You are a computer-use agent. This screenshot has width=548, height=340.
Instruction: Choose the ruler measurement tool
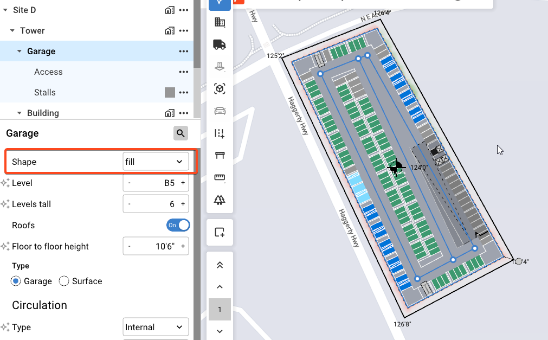pos(220,178)
